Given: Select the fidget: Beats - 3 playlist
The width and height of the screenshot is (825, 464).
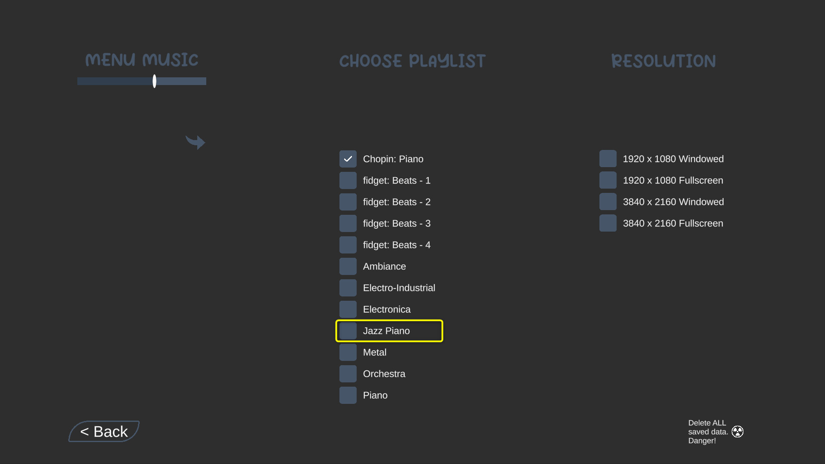Looking at the screenshot, I should click(348, 223).
